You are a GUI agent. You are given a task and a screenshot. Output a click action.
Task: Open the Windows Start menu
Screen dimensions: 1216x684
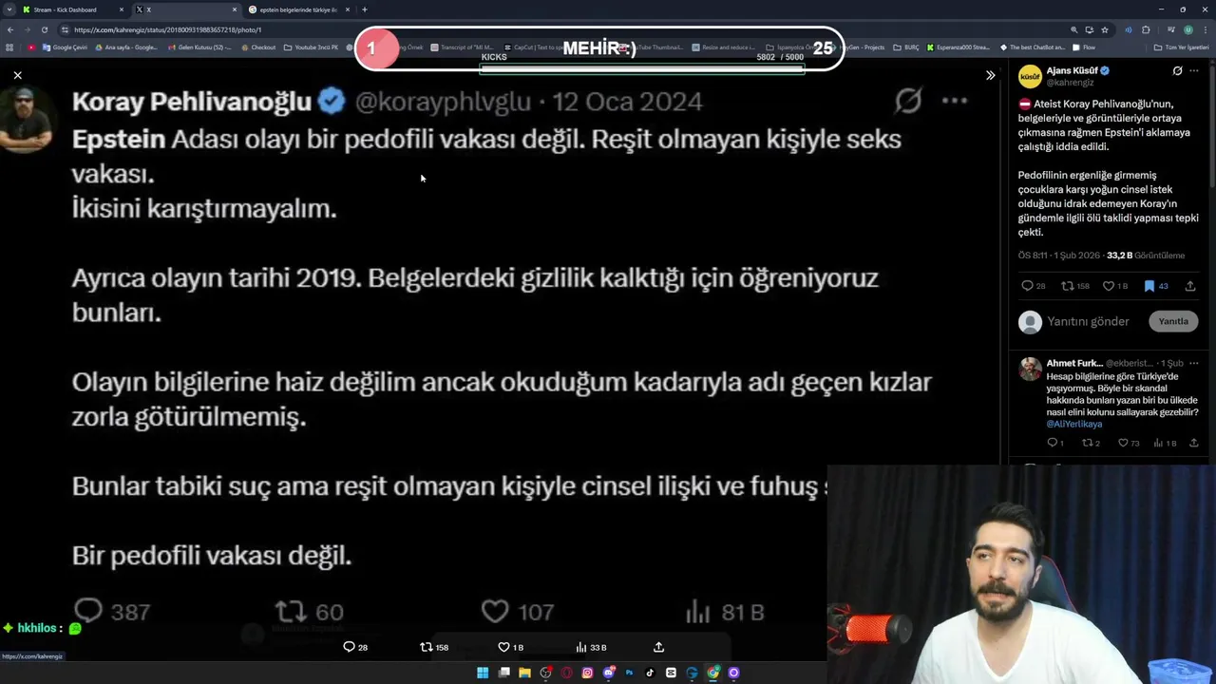click(x=483, y=673)
